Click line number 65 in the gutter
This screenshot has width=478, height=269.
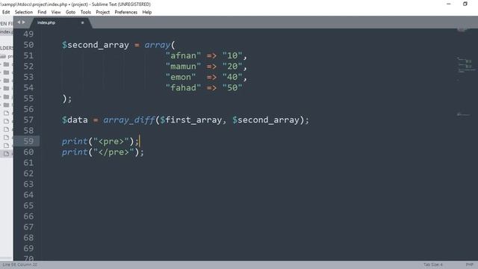pos(28,205)
